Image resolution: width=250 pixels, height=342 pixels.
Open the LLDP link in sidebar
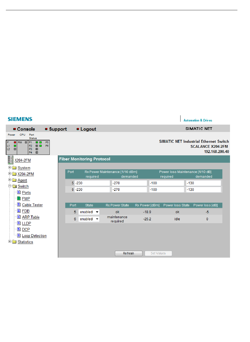pyautogui.click(x=26, y=223)
